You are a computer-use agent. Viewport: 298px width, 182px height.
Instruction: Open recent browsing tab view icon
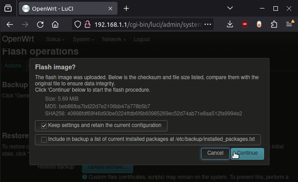8,8
